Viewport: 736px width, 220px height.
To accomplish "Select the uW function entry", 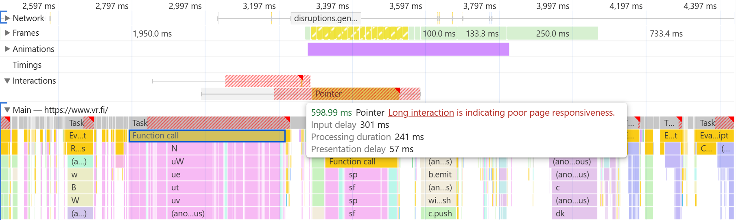I will point(177,162).
